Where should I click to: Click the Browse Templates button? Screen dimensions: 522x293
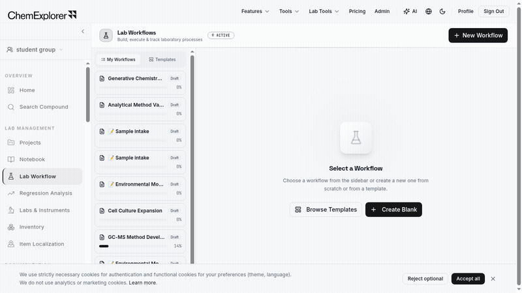click(x=326, y=210)
